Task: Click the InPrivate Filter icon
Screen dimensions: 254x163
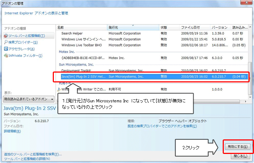Action: point(6,56)
